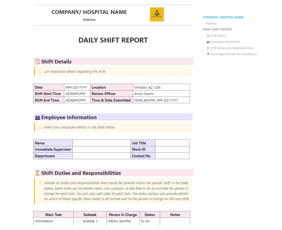Screen dimensions: 282x230
Task: Click the clipboard icon beside Shift Details heading
Action: point(37,62)
